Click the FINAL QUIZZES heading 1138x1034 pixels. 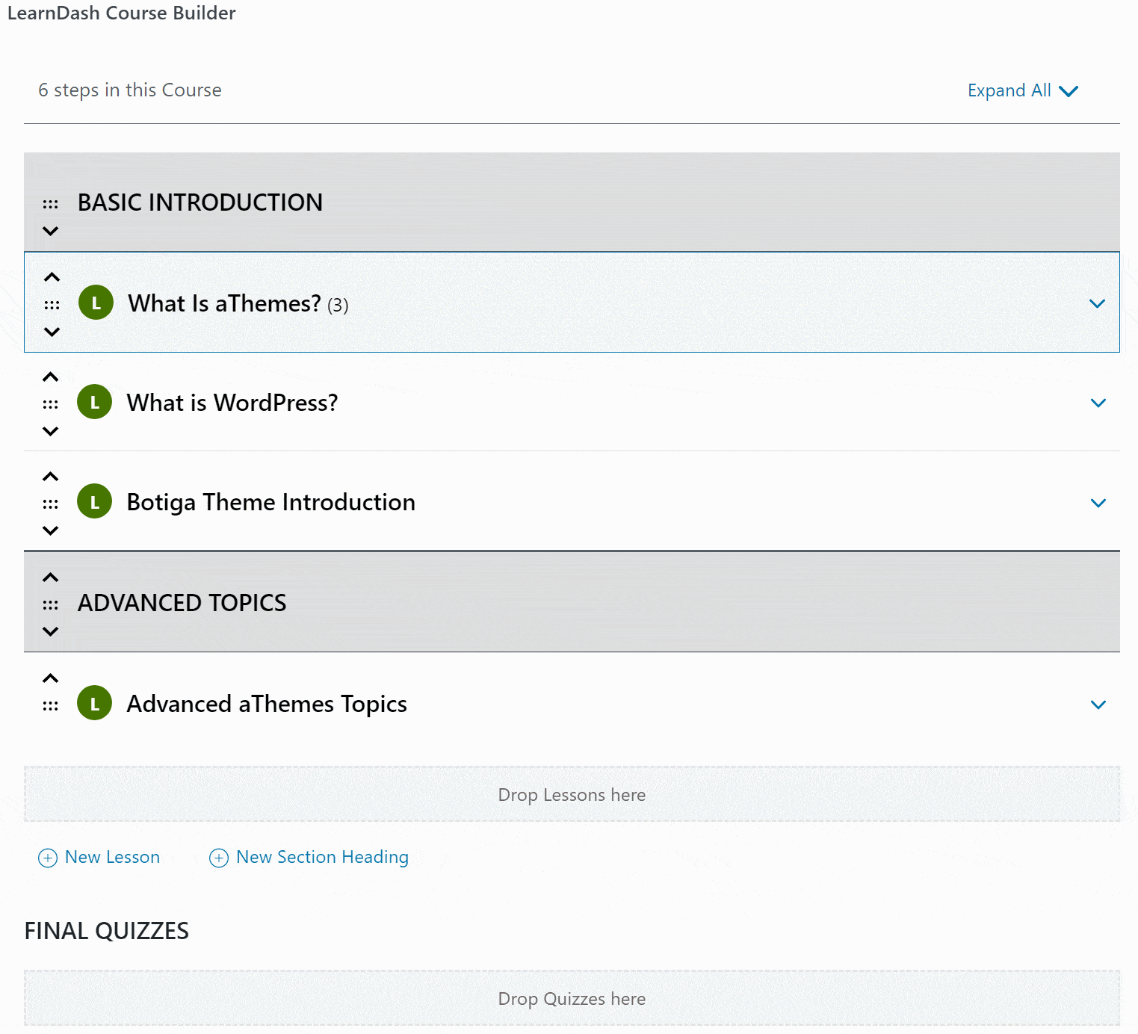(x=107, y=931)
